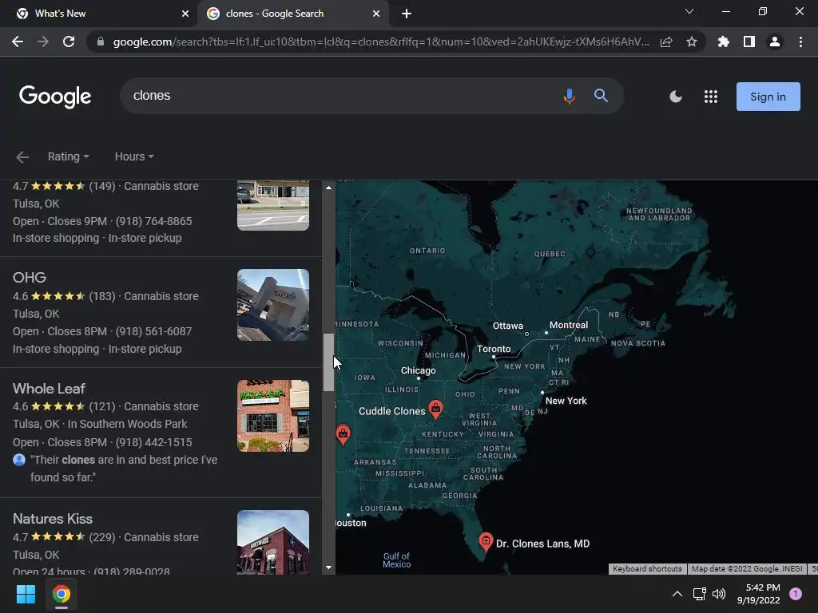
Task: Open the browser side panel
Action: (x=749, y=42)
